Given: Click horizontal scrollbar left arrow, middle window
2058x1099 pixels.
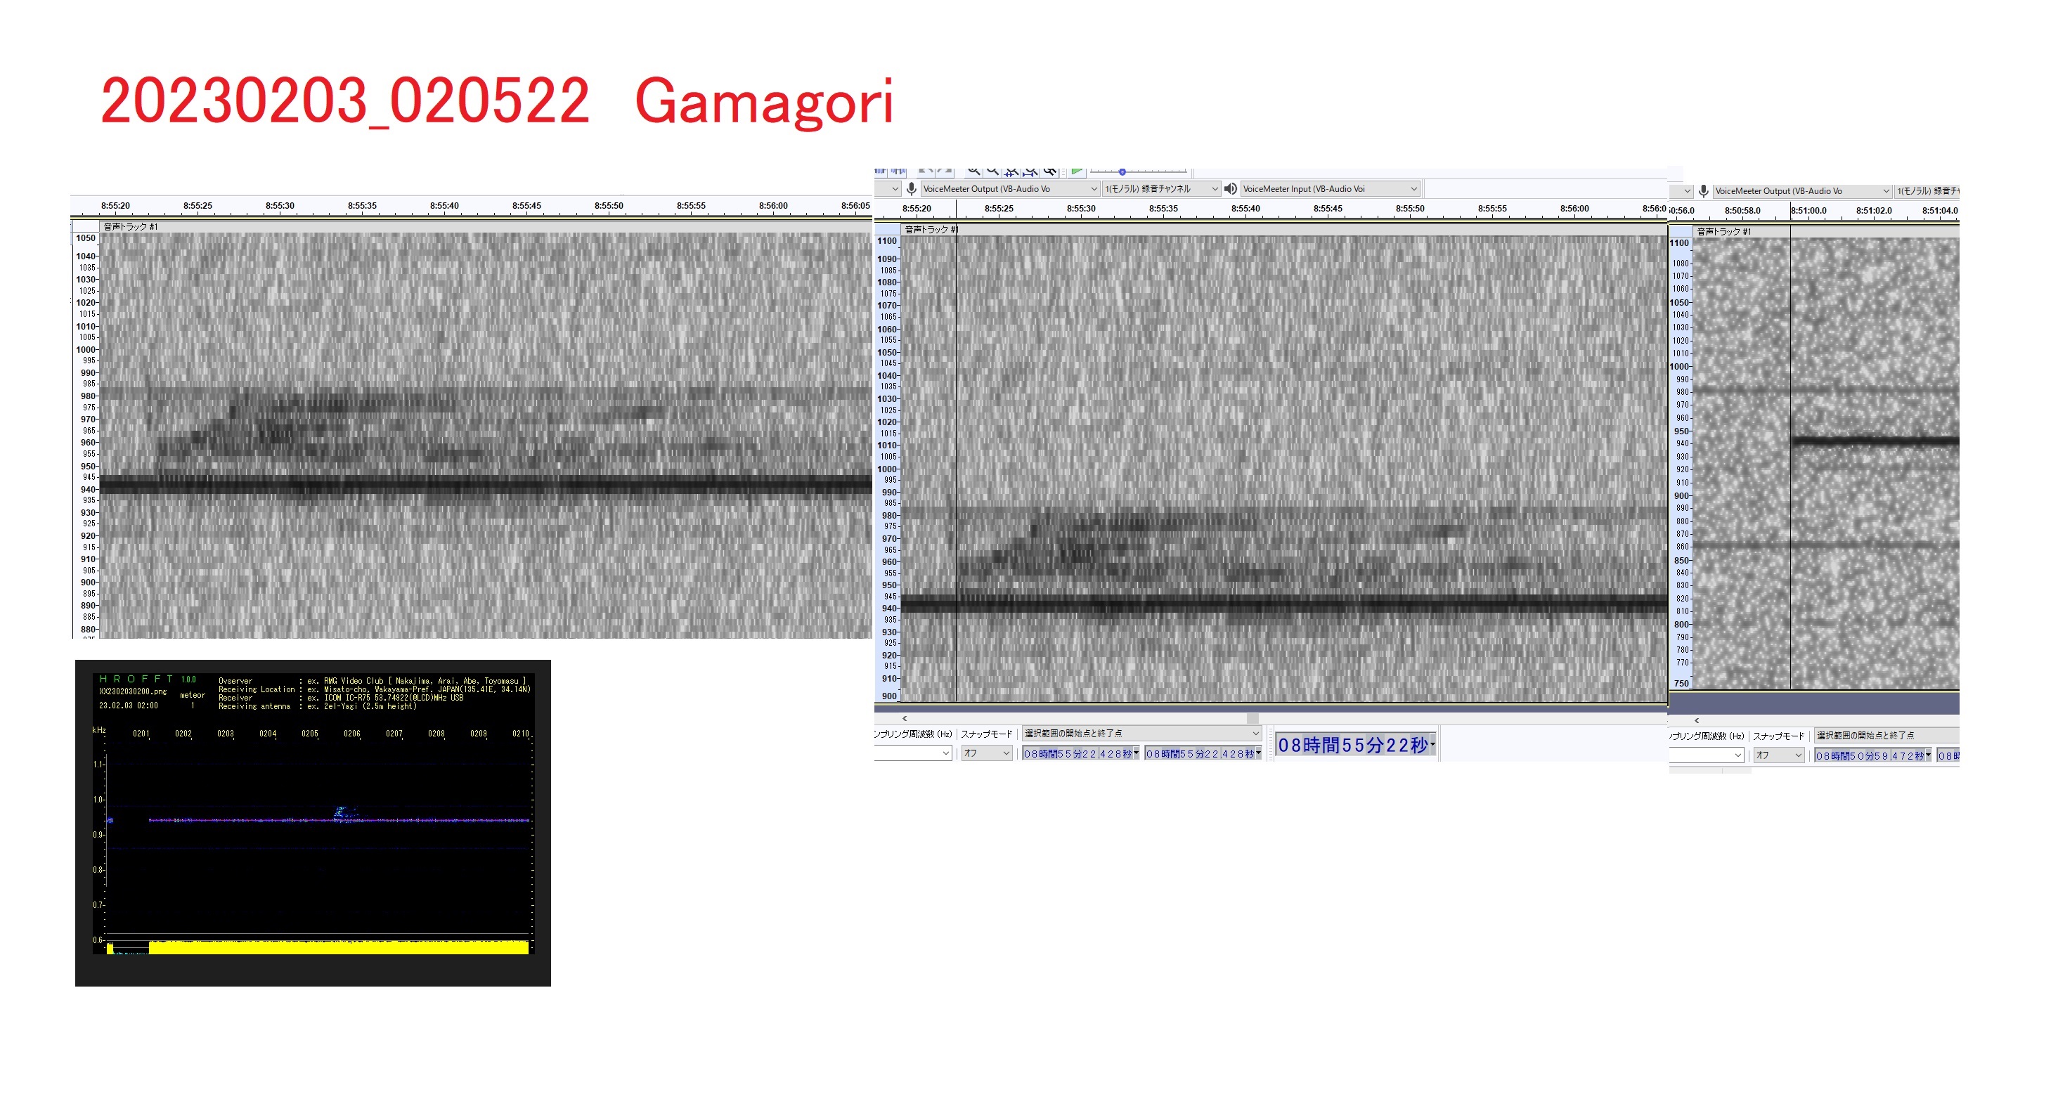Looking at the screenshot, I should (905, 719).
